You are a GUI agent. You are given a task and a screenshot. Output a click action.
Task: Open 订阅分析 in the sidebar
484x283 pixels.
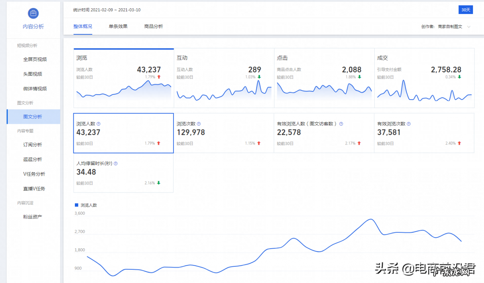pyautogui.click(x=33, y=145)
